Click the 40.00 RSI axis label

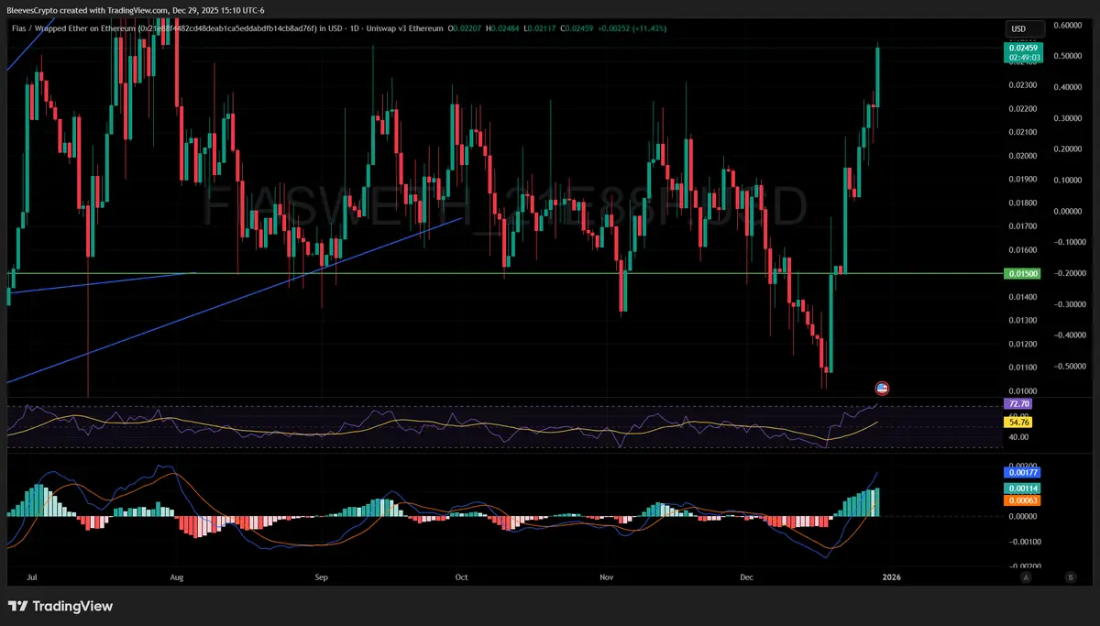click(1017, 436)
